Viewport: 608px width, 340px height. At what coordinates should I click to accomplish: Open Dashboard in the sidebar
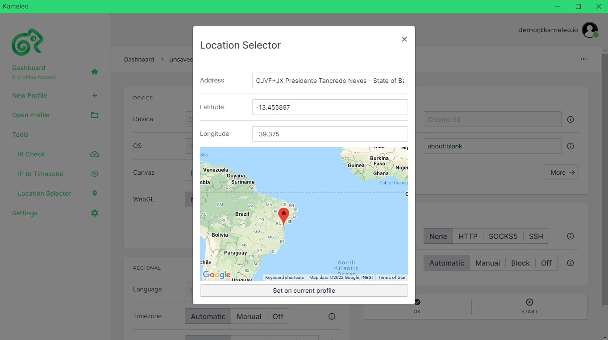(29, 68)
